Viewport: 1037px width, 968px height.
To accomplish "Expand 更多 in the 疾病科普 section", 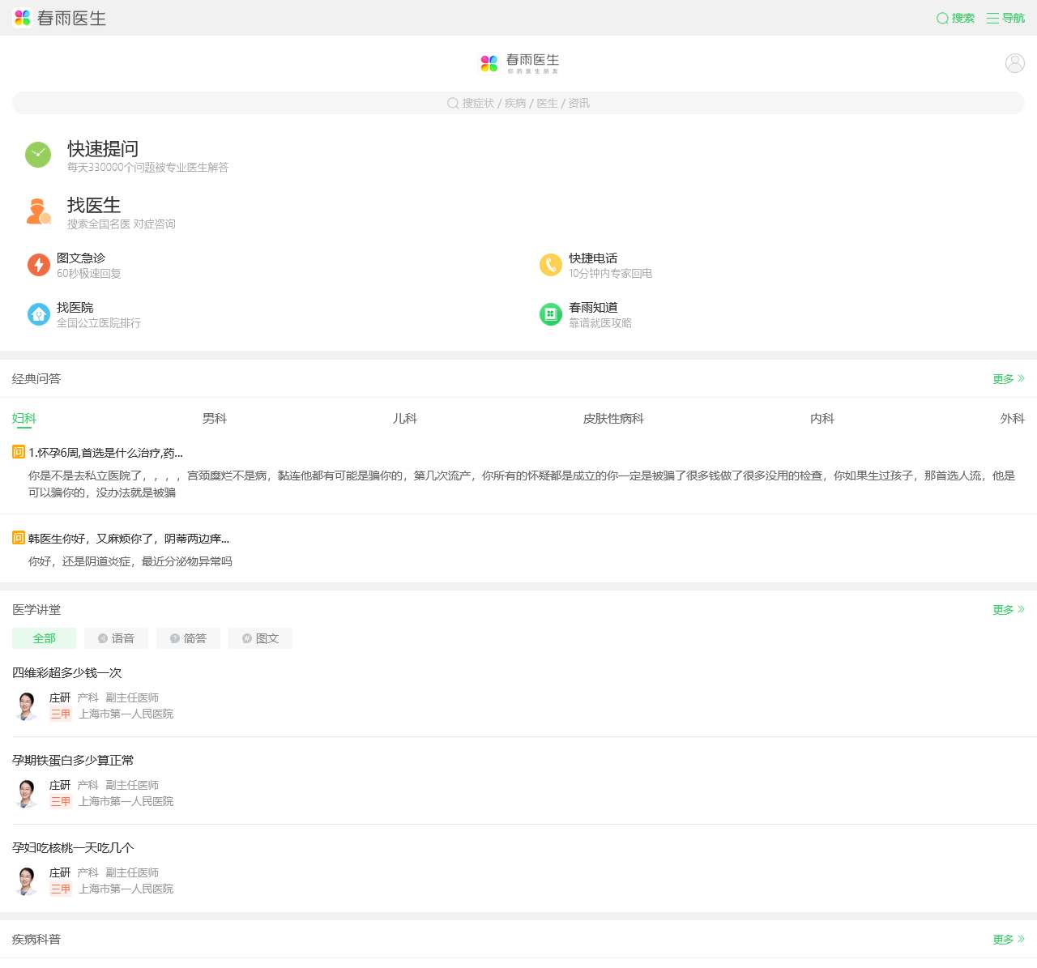I will 1009,940.
